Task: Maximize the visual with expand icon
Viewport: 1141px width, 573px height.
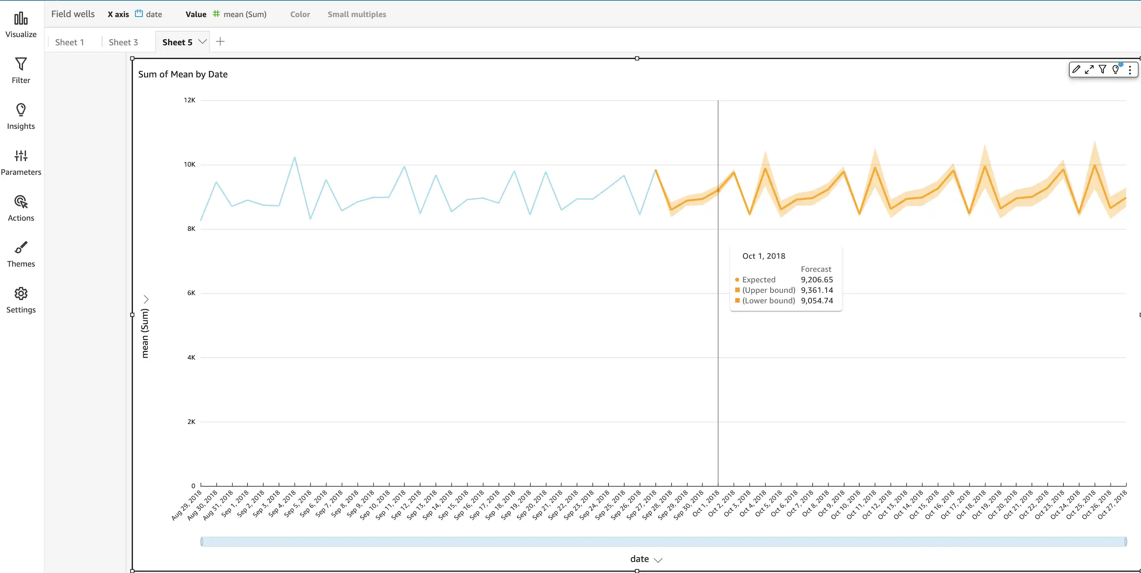Action: tap(1089, 70)
